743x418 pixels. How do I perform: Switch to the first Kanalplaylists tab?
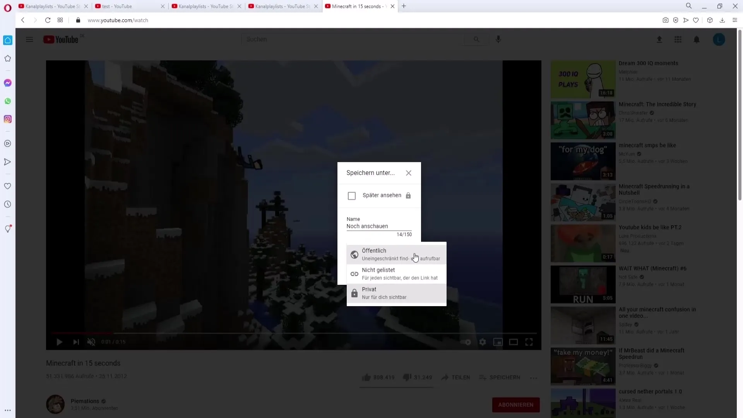click(x=53, y=6)
